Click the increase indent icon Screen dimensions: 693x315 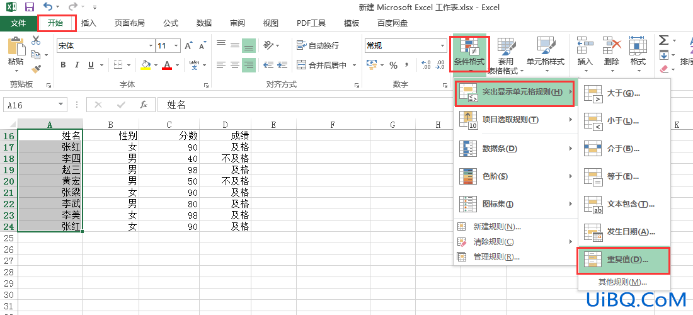point(282,65)
